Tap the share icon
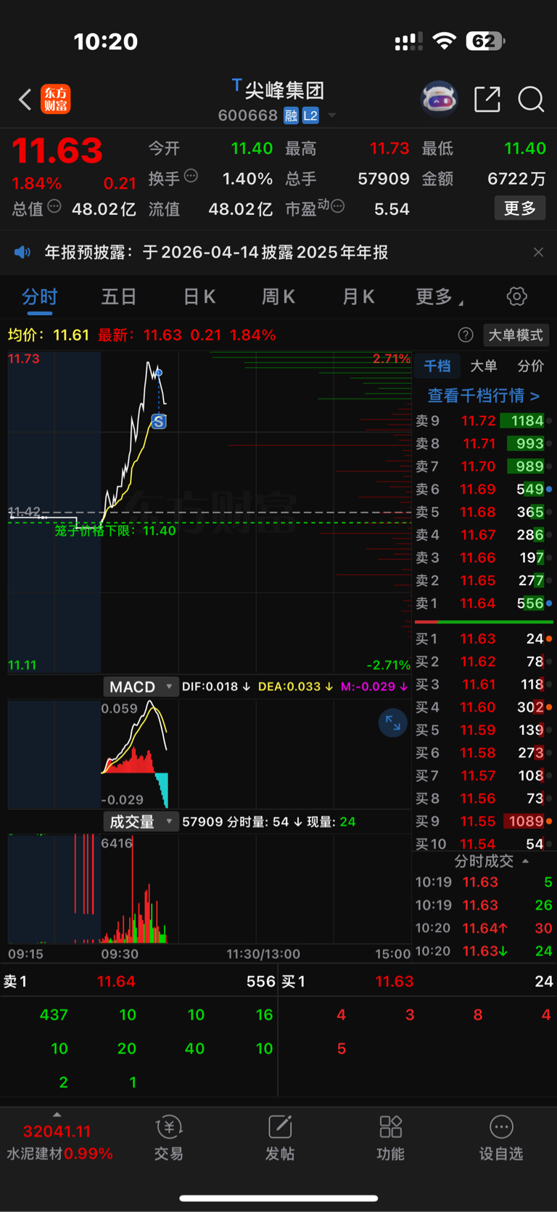 [487, 99]
